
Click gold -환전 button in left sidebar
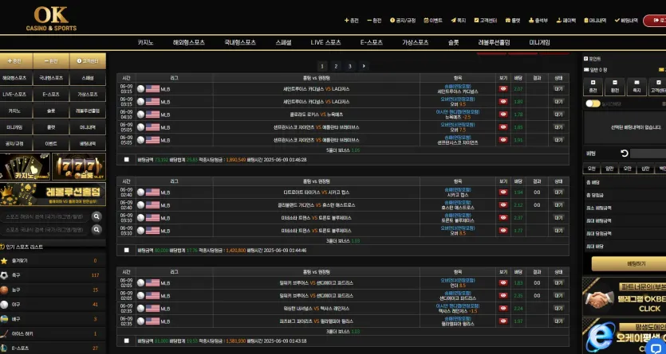pyautogui.click(x=51, y=61)
